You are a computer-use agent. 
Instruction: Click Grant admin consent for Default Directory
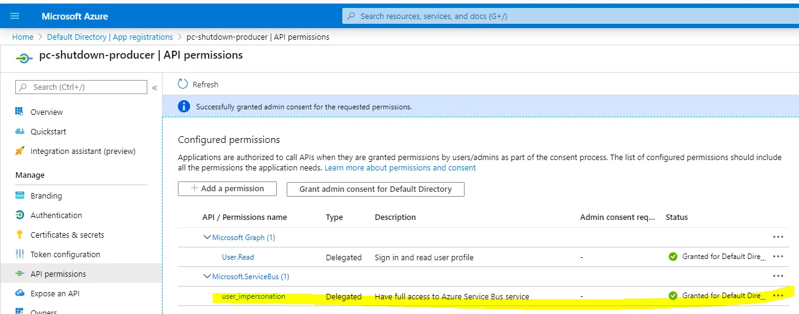click(375, 189)
